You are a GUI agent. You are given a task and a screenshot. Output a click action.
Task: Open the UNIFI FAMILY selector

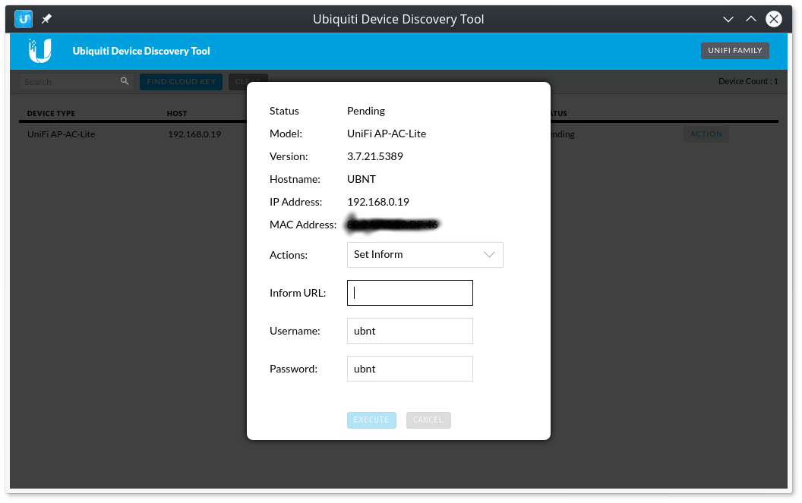(x=734, y=51)
